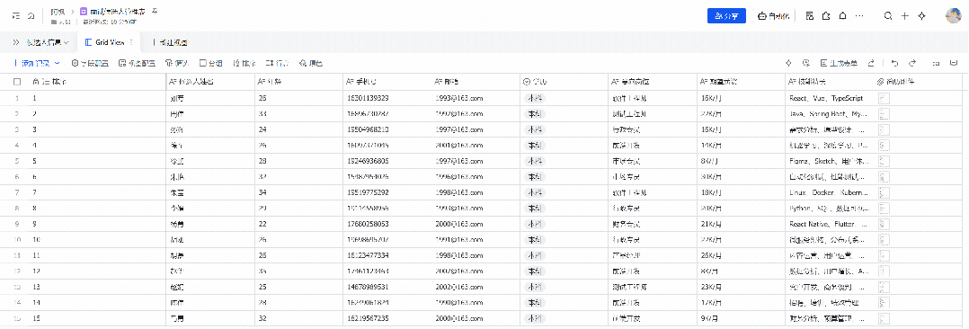Click phone cell 14878989531
Screen dimensions: 969x329
click(387, 287)
